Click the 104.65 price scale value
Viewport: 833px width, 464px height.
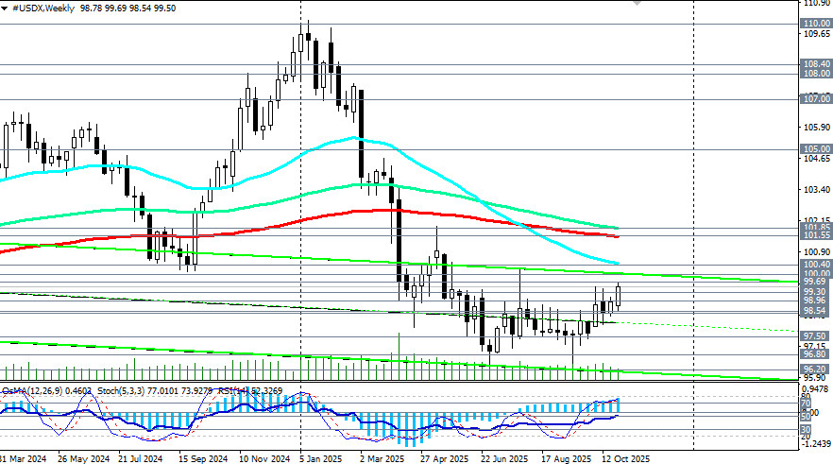817,159
